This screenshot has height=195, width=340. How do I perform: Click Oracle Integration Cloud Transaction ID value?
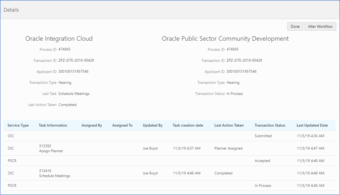[x=76, y=60]
